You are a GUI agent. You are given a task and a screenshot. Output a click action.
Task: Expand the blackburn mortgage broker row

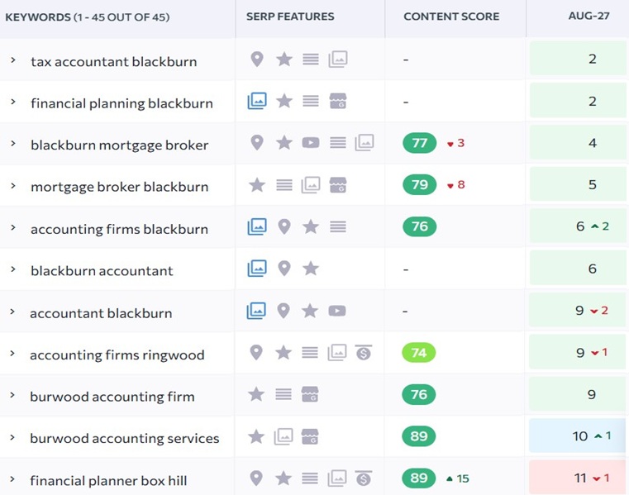tap(13, 144)
